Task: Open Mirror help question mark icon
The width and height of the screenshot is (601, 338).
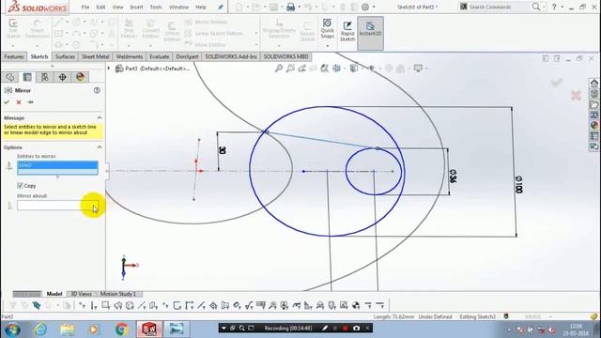Action: [97, 90]
